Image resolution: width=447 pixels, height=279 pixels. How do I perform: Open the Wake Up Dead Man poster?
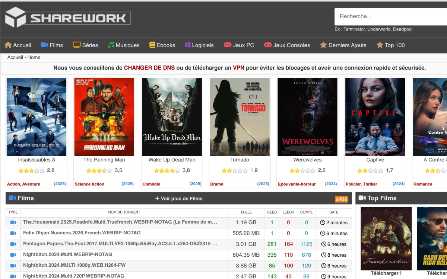[172, 117]
